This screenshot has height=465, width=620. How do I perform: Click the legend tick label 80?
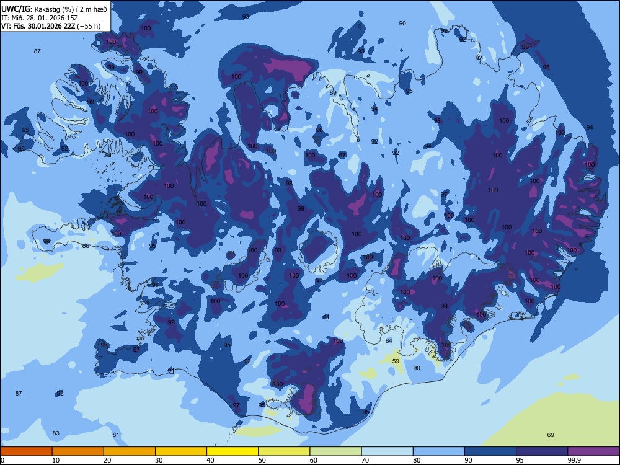417,460
